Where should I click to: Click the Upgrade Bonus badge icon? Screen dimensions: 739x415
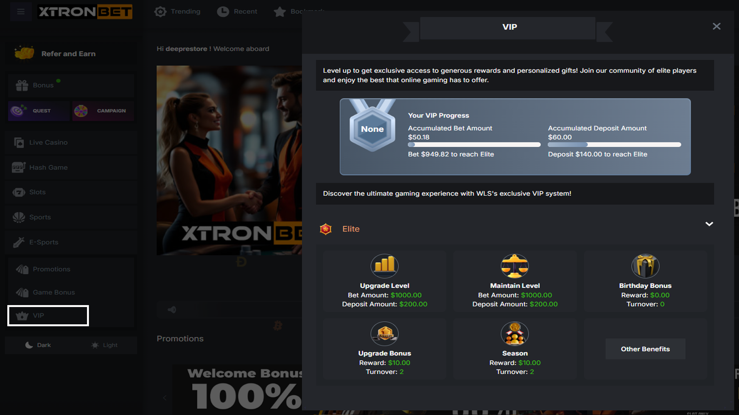tap(385, 333)
